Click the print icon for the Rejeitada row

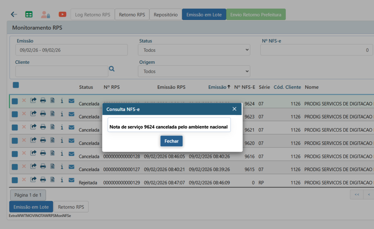[x=43, y=180]
